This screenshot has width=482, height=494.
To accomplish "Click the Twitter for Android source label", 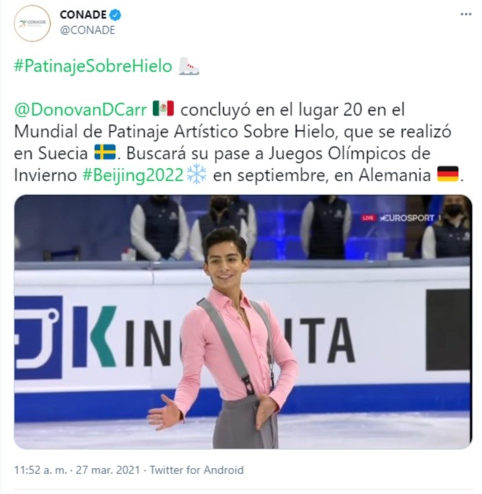I will tap(197, 470).
